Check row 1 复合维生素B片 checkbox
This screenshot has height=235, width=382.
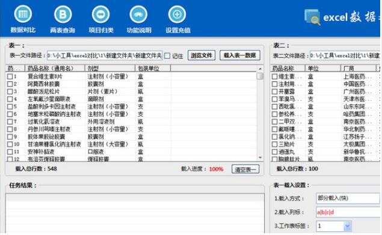click(x=10, y=76)
